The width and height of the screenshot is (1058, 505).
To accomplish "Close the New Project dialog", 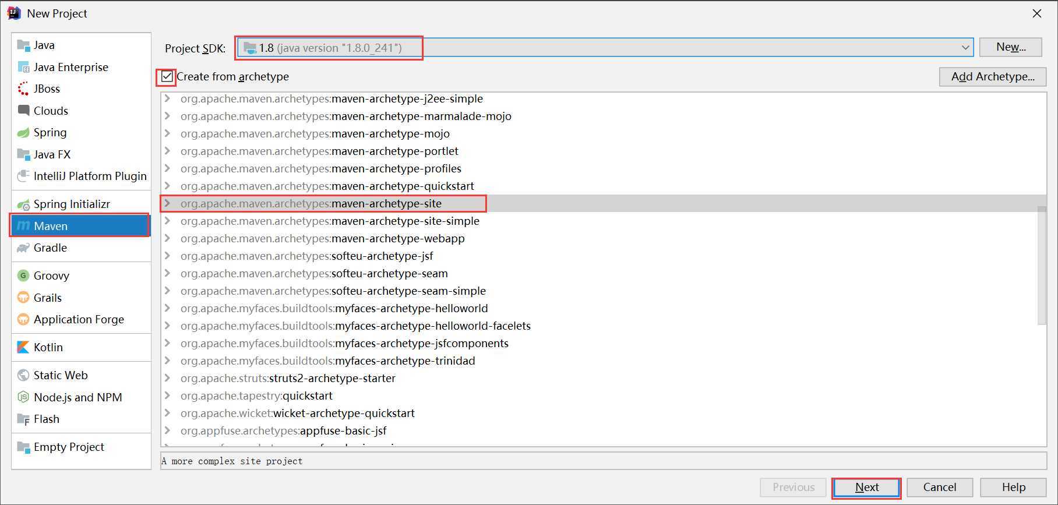I will [x=1037, y=13].
